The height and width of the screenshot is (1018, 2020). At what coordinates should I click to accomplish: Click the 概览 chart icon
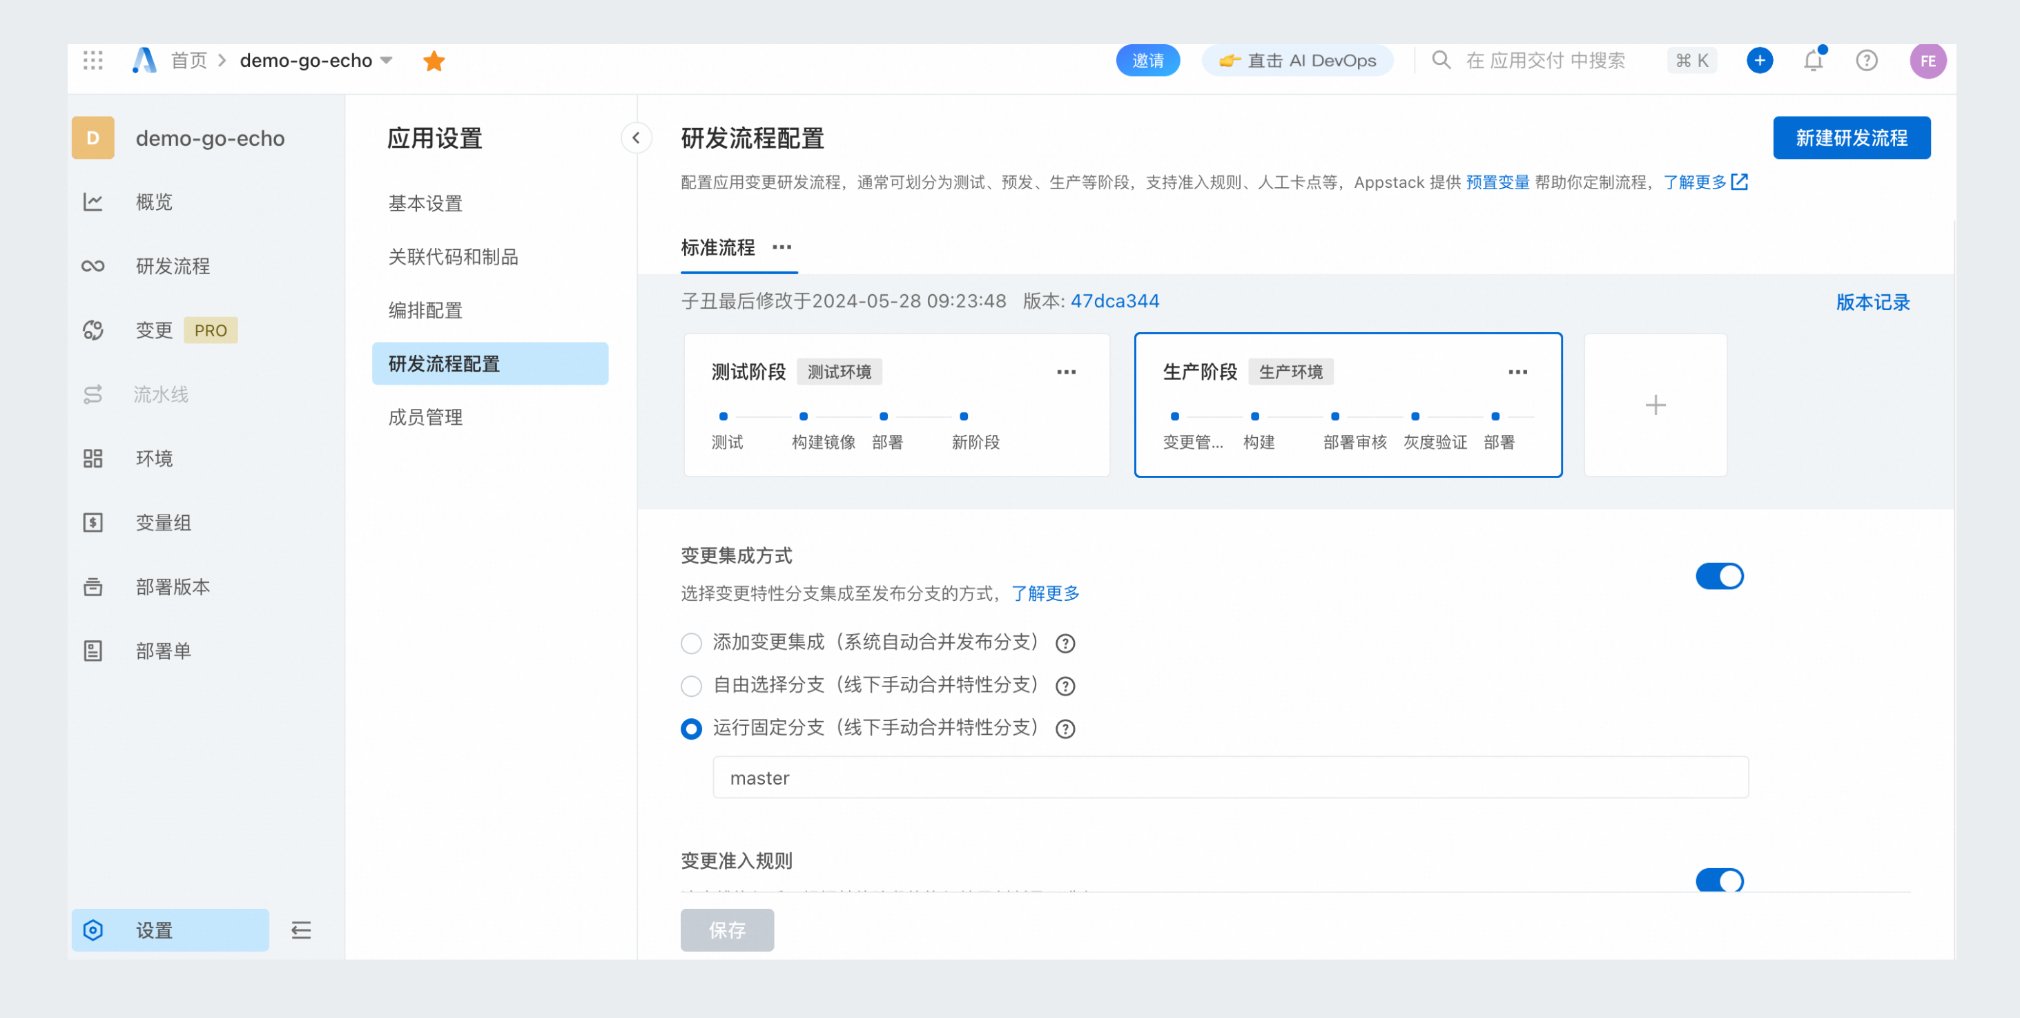93,202
